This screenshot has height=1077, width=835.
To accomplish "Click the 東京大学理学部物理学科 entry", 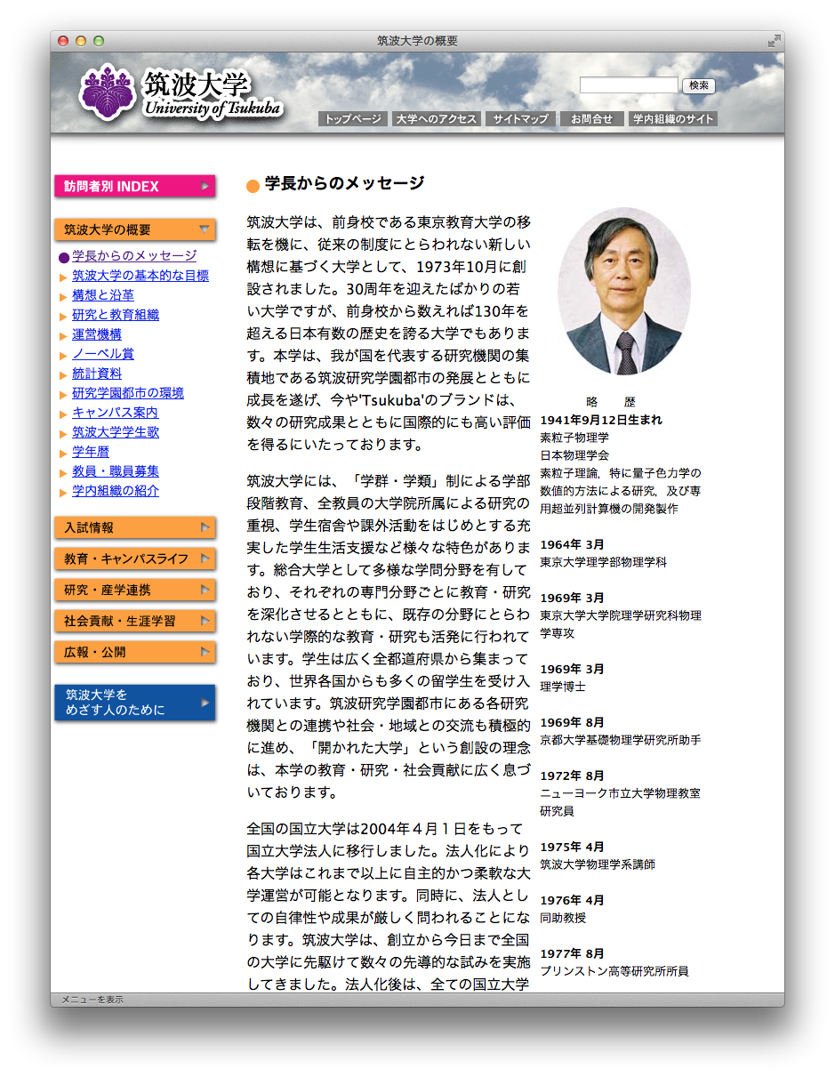I will (x=604, y=562).
